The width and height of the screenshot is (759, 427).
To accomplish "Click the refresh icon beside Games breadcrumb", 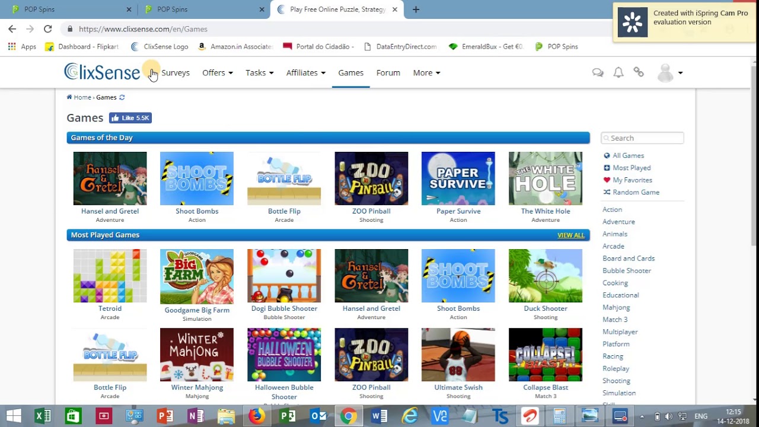I will [122, 97].
